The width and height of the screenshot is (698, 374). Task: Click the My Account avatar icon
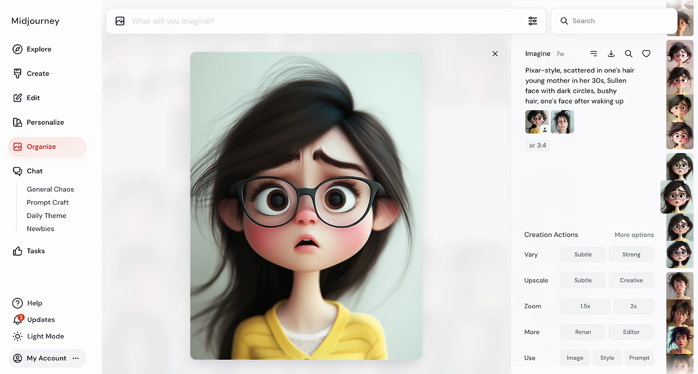(17, 358)
